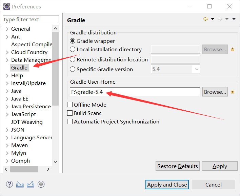Viewport: 240px width, 196px height.
Task: Expand the Language Servers node
Action: tap(7, 138)
